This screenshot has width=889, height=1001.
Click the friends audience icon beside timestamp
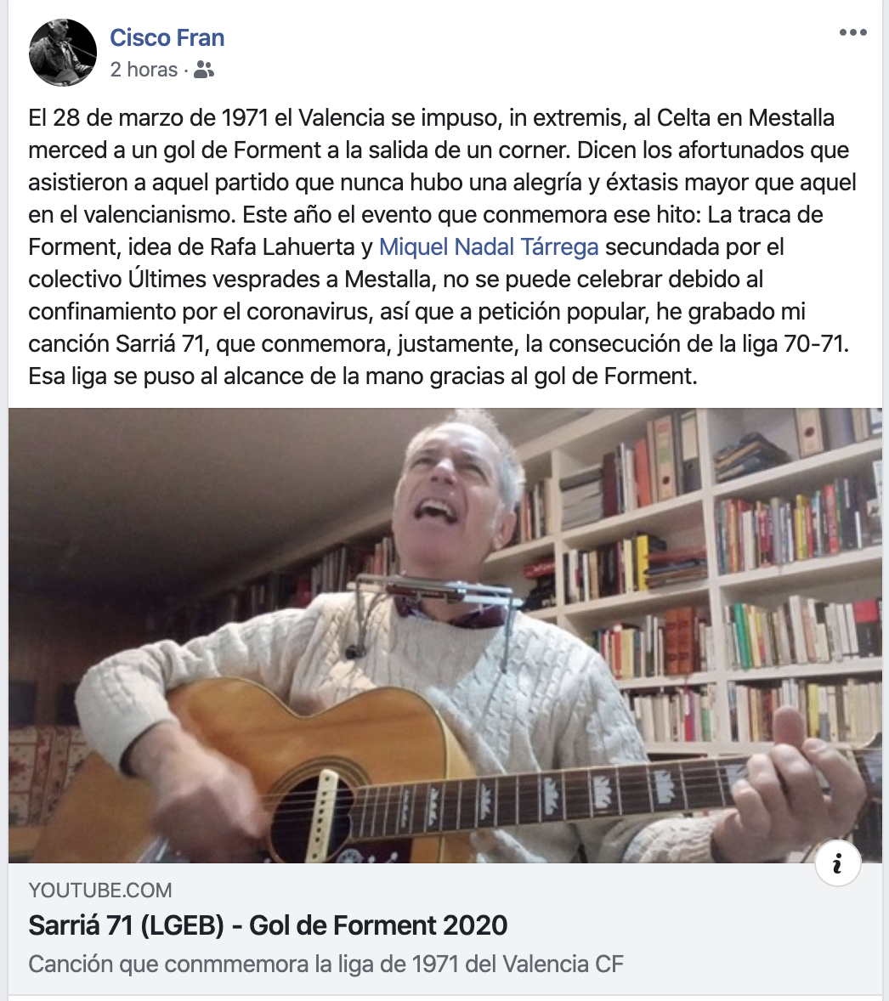point(204,69)
